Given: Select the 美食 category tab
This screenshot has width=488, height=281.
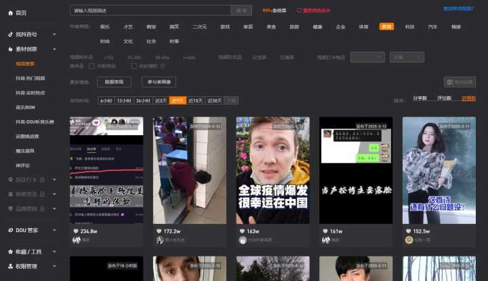Looking at the screenshot, I should tap(271, 26).
